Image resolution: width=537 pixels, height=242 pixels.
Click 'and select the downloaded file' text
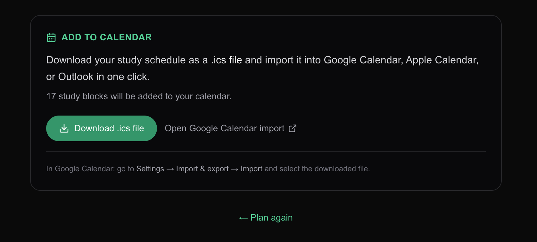pyautogui.click(x=317, y=169)
